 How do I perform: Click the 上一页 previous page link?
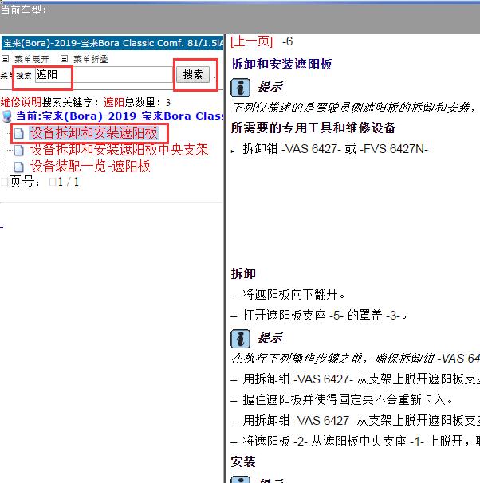click(252, 41)
